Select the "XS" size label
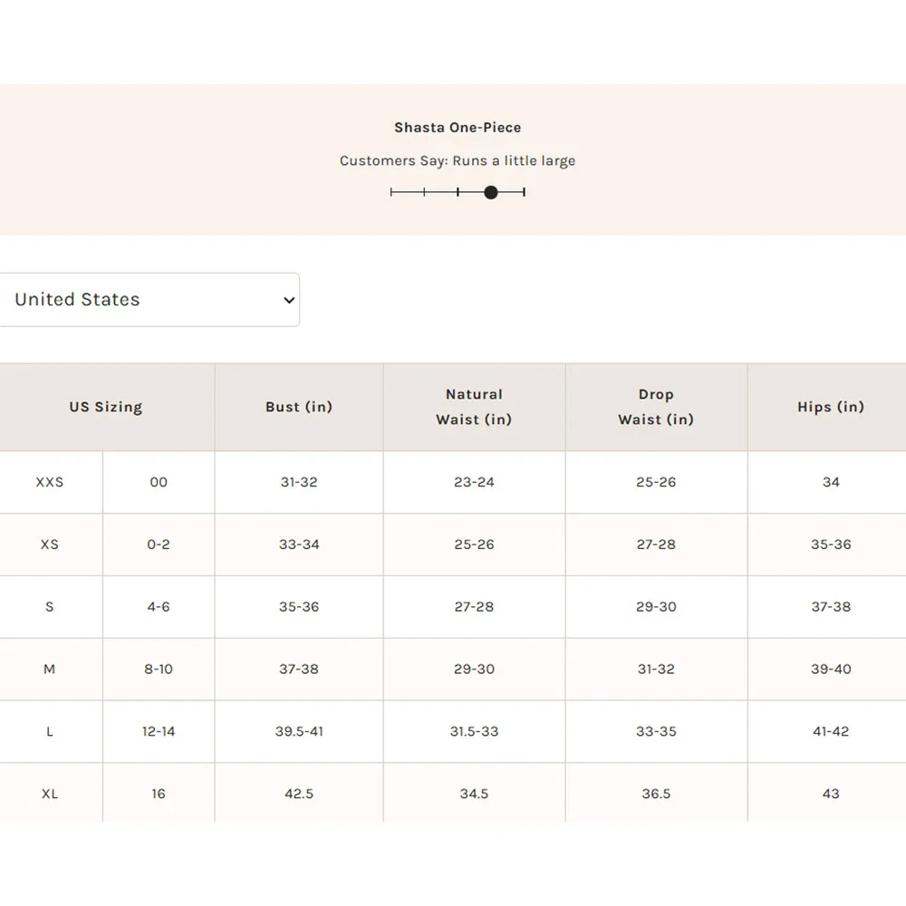Image resolution: width=906 pixels, height=906 pixels. 50,545
